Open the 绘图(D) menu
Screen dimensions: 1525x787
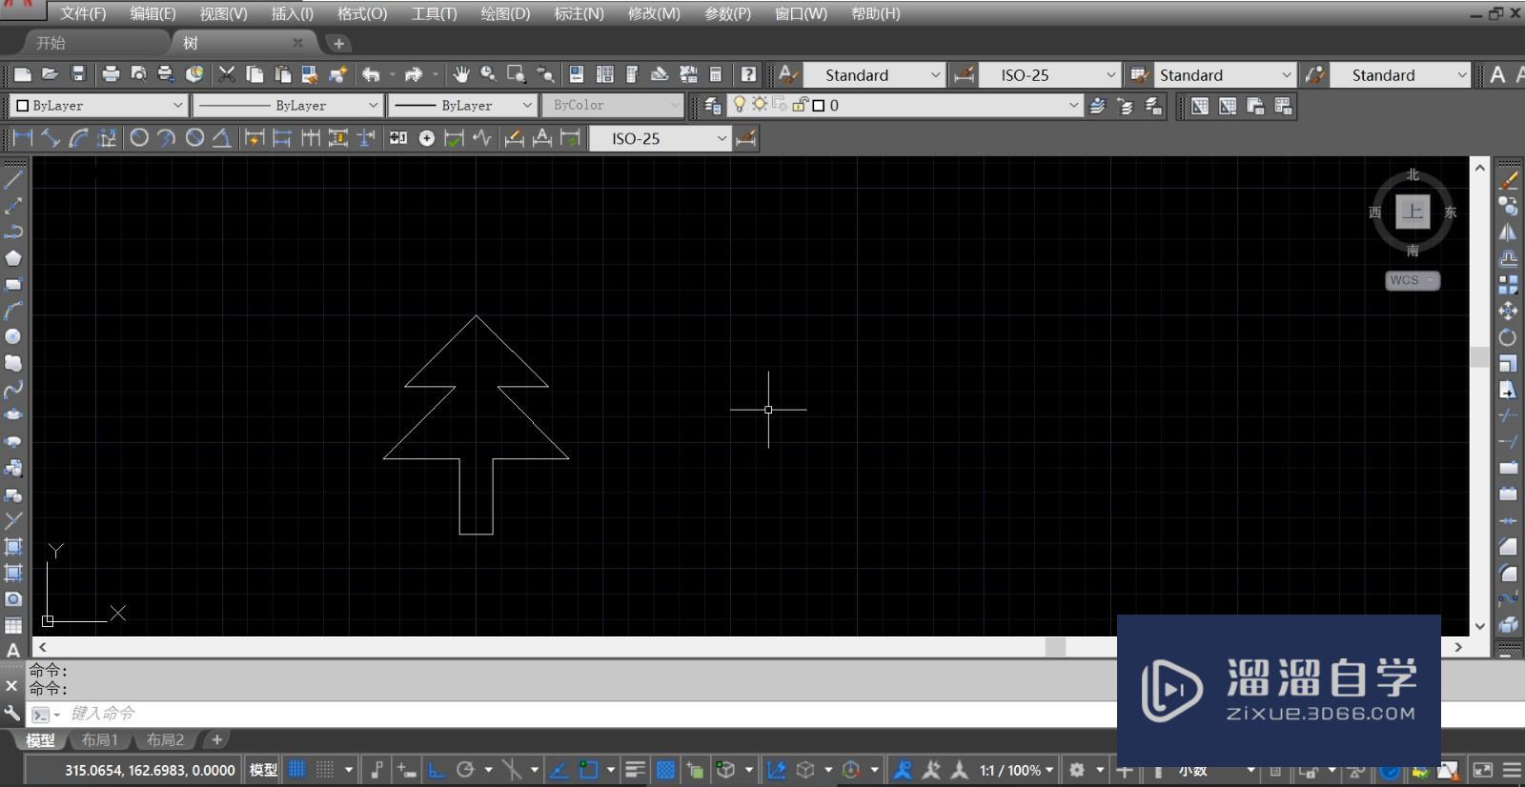(x=505, y=13)
